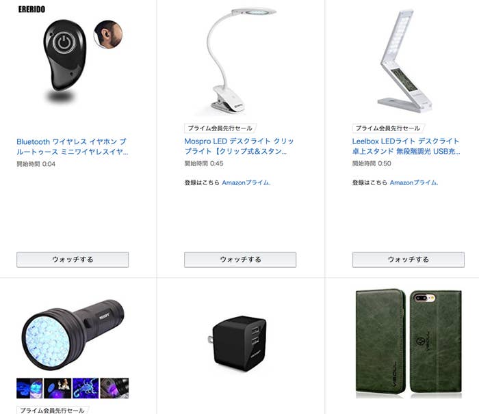The image size is (479, 414).
Task: Click the ERERIDO brand logo
Action: pos(31,10)
